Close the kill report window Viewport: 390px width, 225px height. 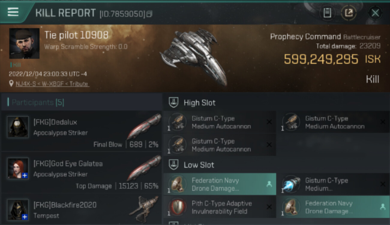[x=375, y=13]
